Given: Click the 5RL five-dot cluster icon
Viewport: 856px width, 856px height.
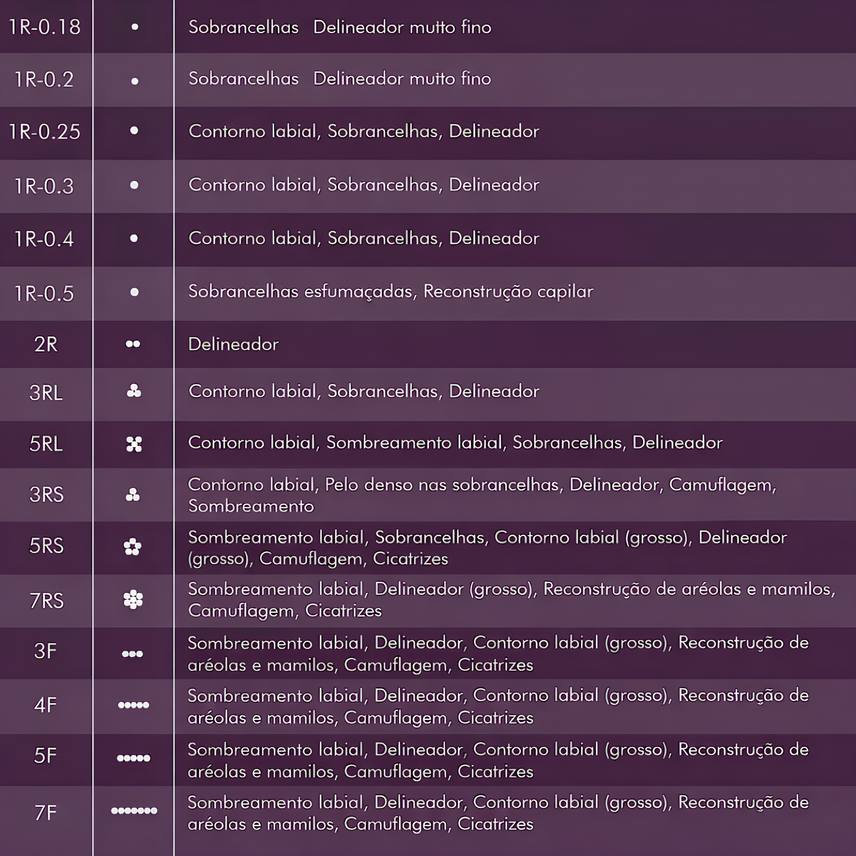Looking at the screenshot, I should [134, 444].
